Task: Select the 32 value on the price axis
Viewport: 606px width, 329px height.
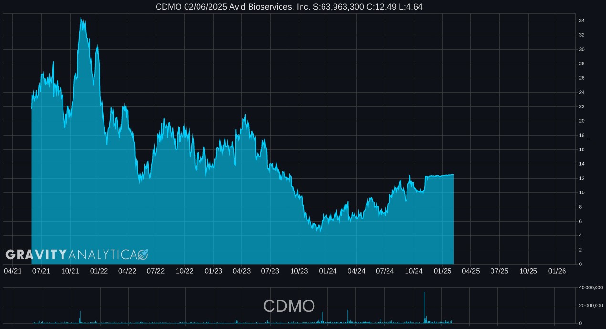Action: [x=582, y=35]
